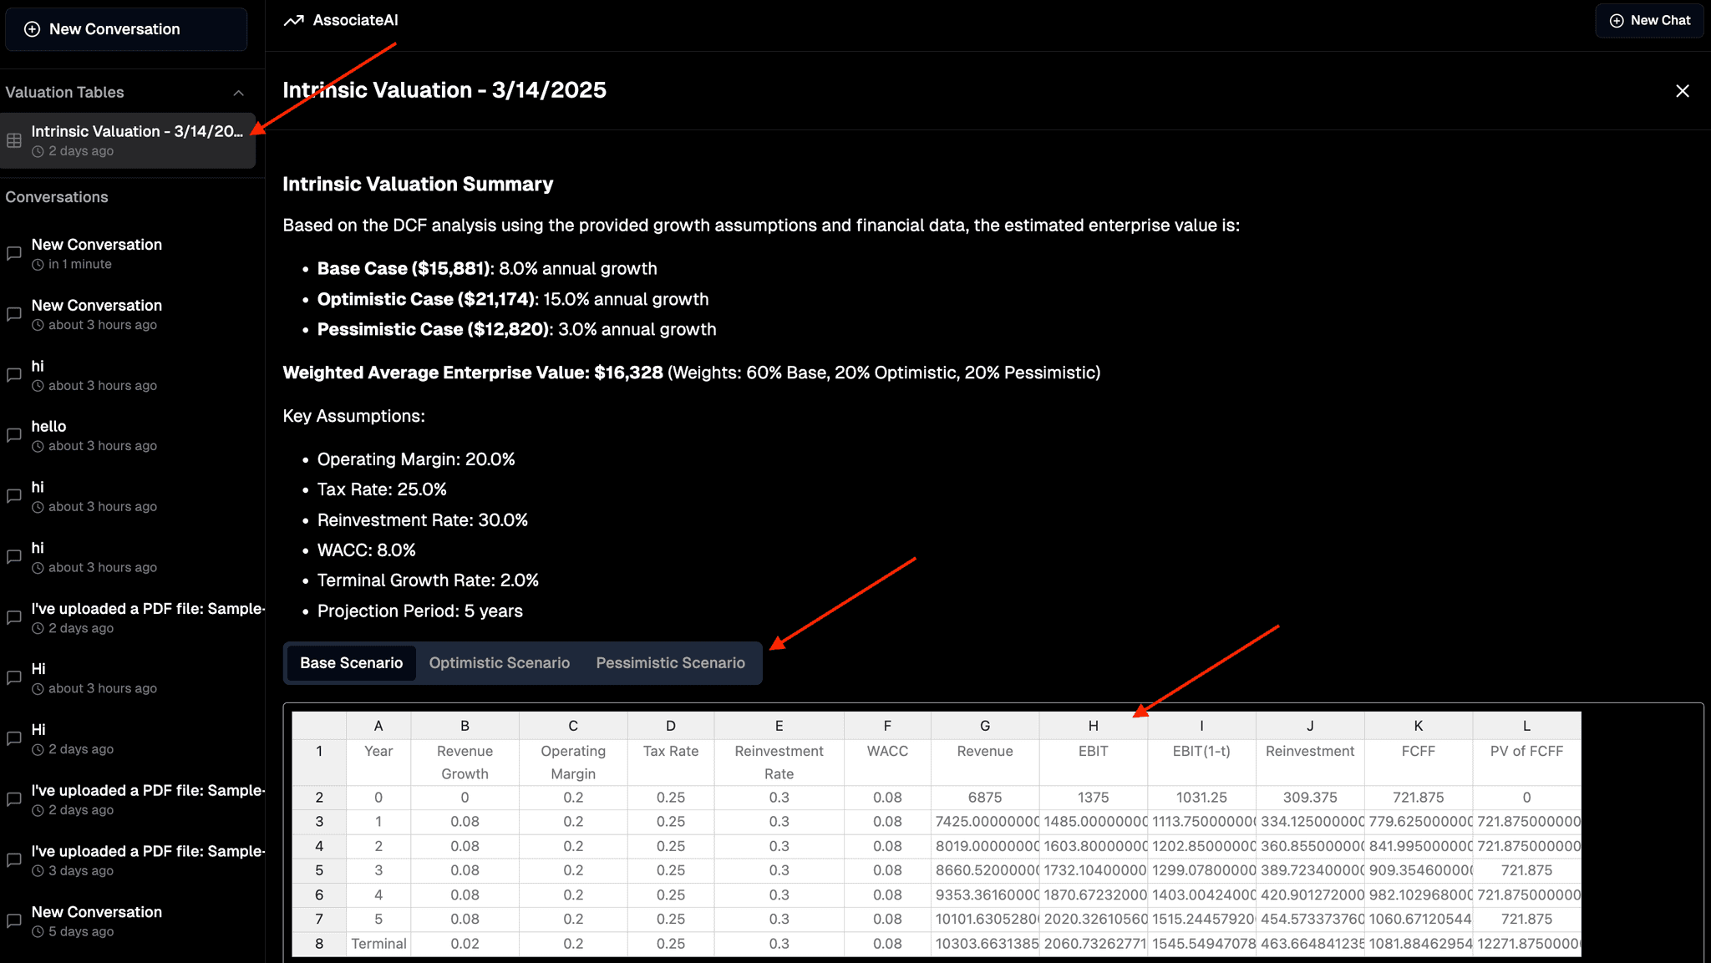1711x963 pixels.
Task: Switch to the Pessimistic Scenario tab
Action: [x=670, y=663]
